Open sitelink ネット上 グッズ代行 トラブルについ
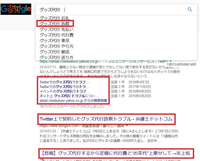Image resolution: width=200 pixels, height=161 pixels. [69, 96]
